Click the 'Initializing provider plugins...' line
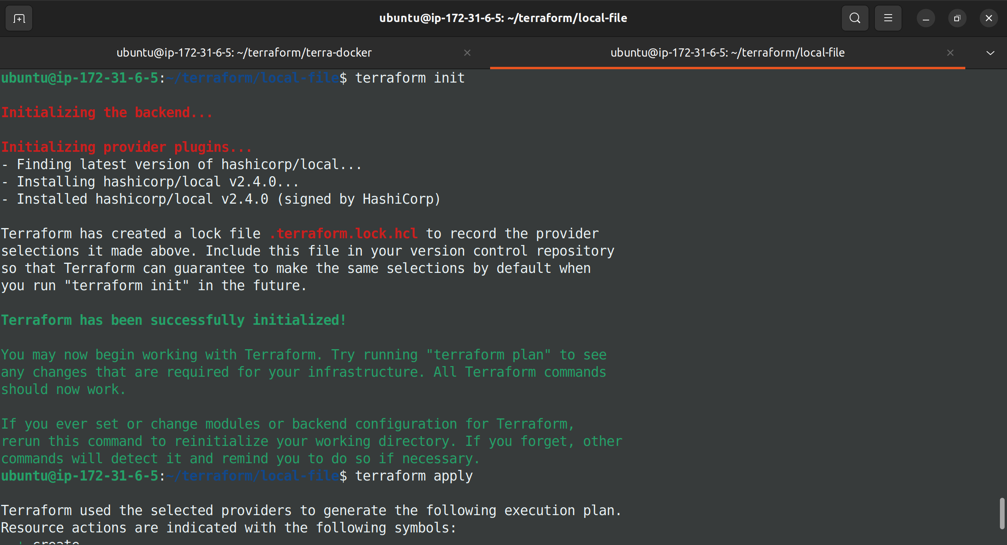The image size is (1007, 545). (x=126, y=147)
